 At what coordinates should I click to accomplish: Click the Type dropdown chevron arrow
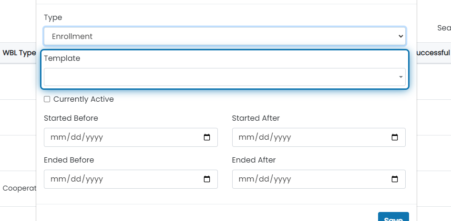(400, 37)
